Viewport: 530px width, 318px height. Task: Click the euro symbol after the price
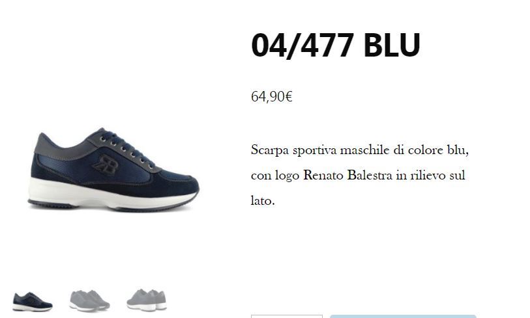(x=289, y=96)
